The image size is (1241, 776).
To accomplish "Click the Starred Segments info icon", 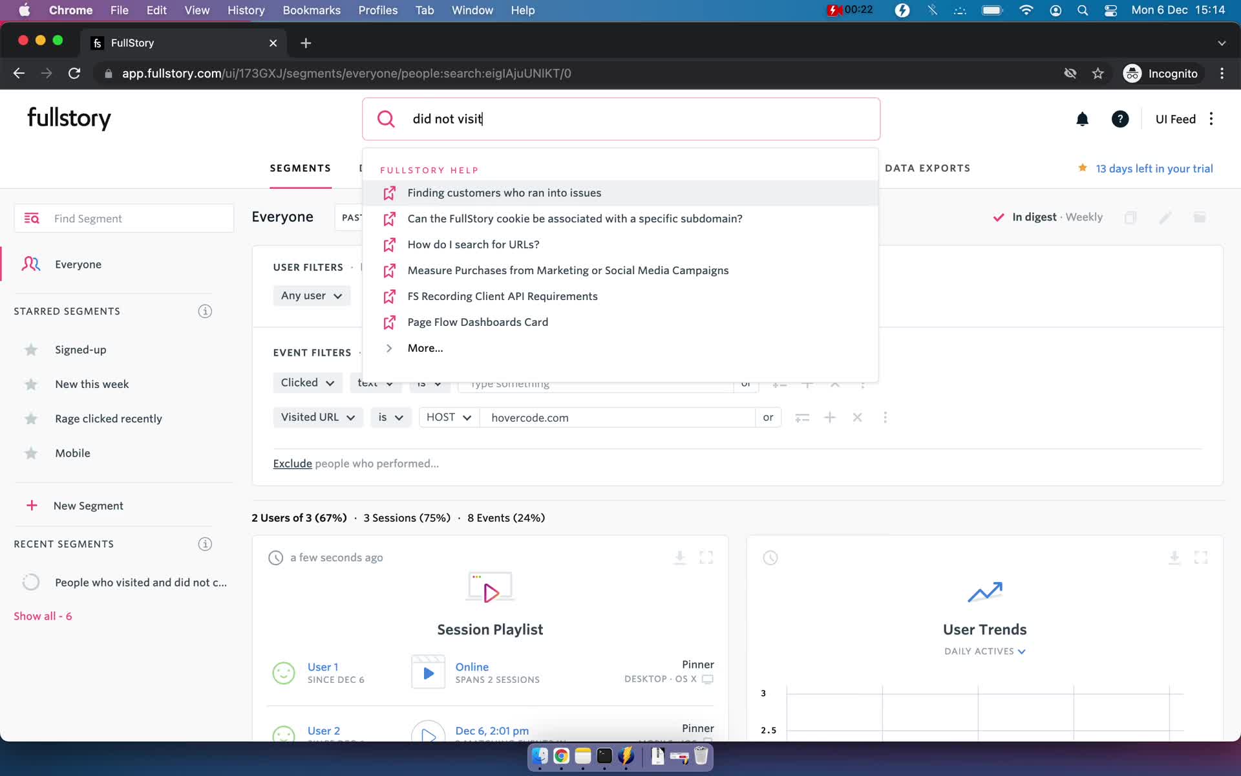I will click(x=205, y=311).
